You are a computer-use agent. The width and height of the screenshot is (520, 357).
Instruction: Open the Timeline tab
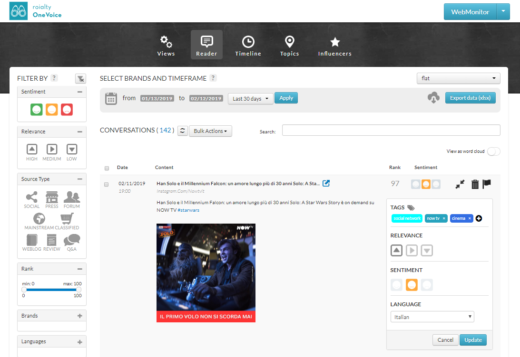tap(248, 45)
